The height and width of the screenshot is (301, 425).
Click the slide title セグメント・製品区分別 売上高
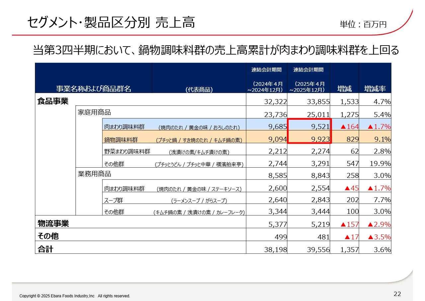(x=111, y=23)
